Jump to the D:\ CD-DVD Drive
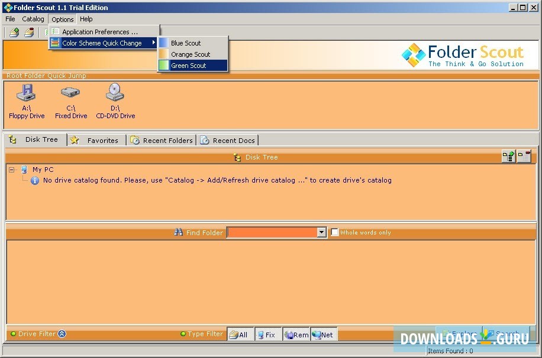Image resolution: width=542 pixels, height=358 pixels. (115, 101)
